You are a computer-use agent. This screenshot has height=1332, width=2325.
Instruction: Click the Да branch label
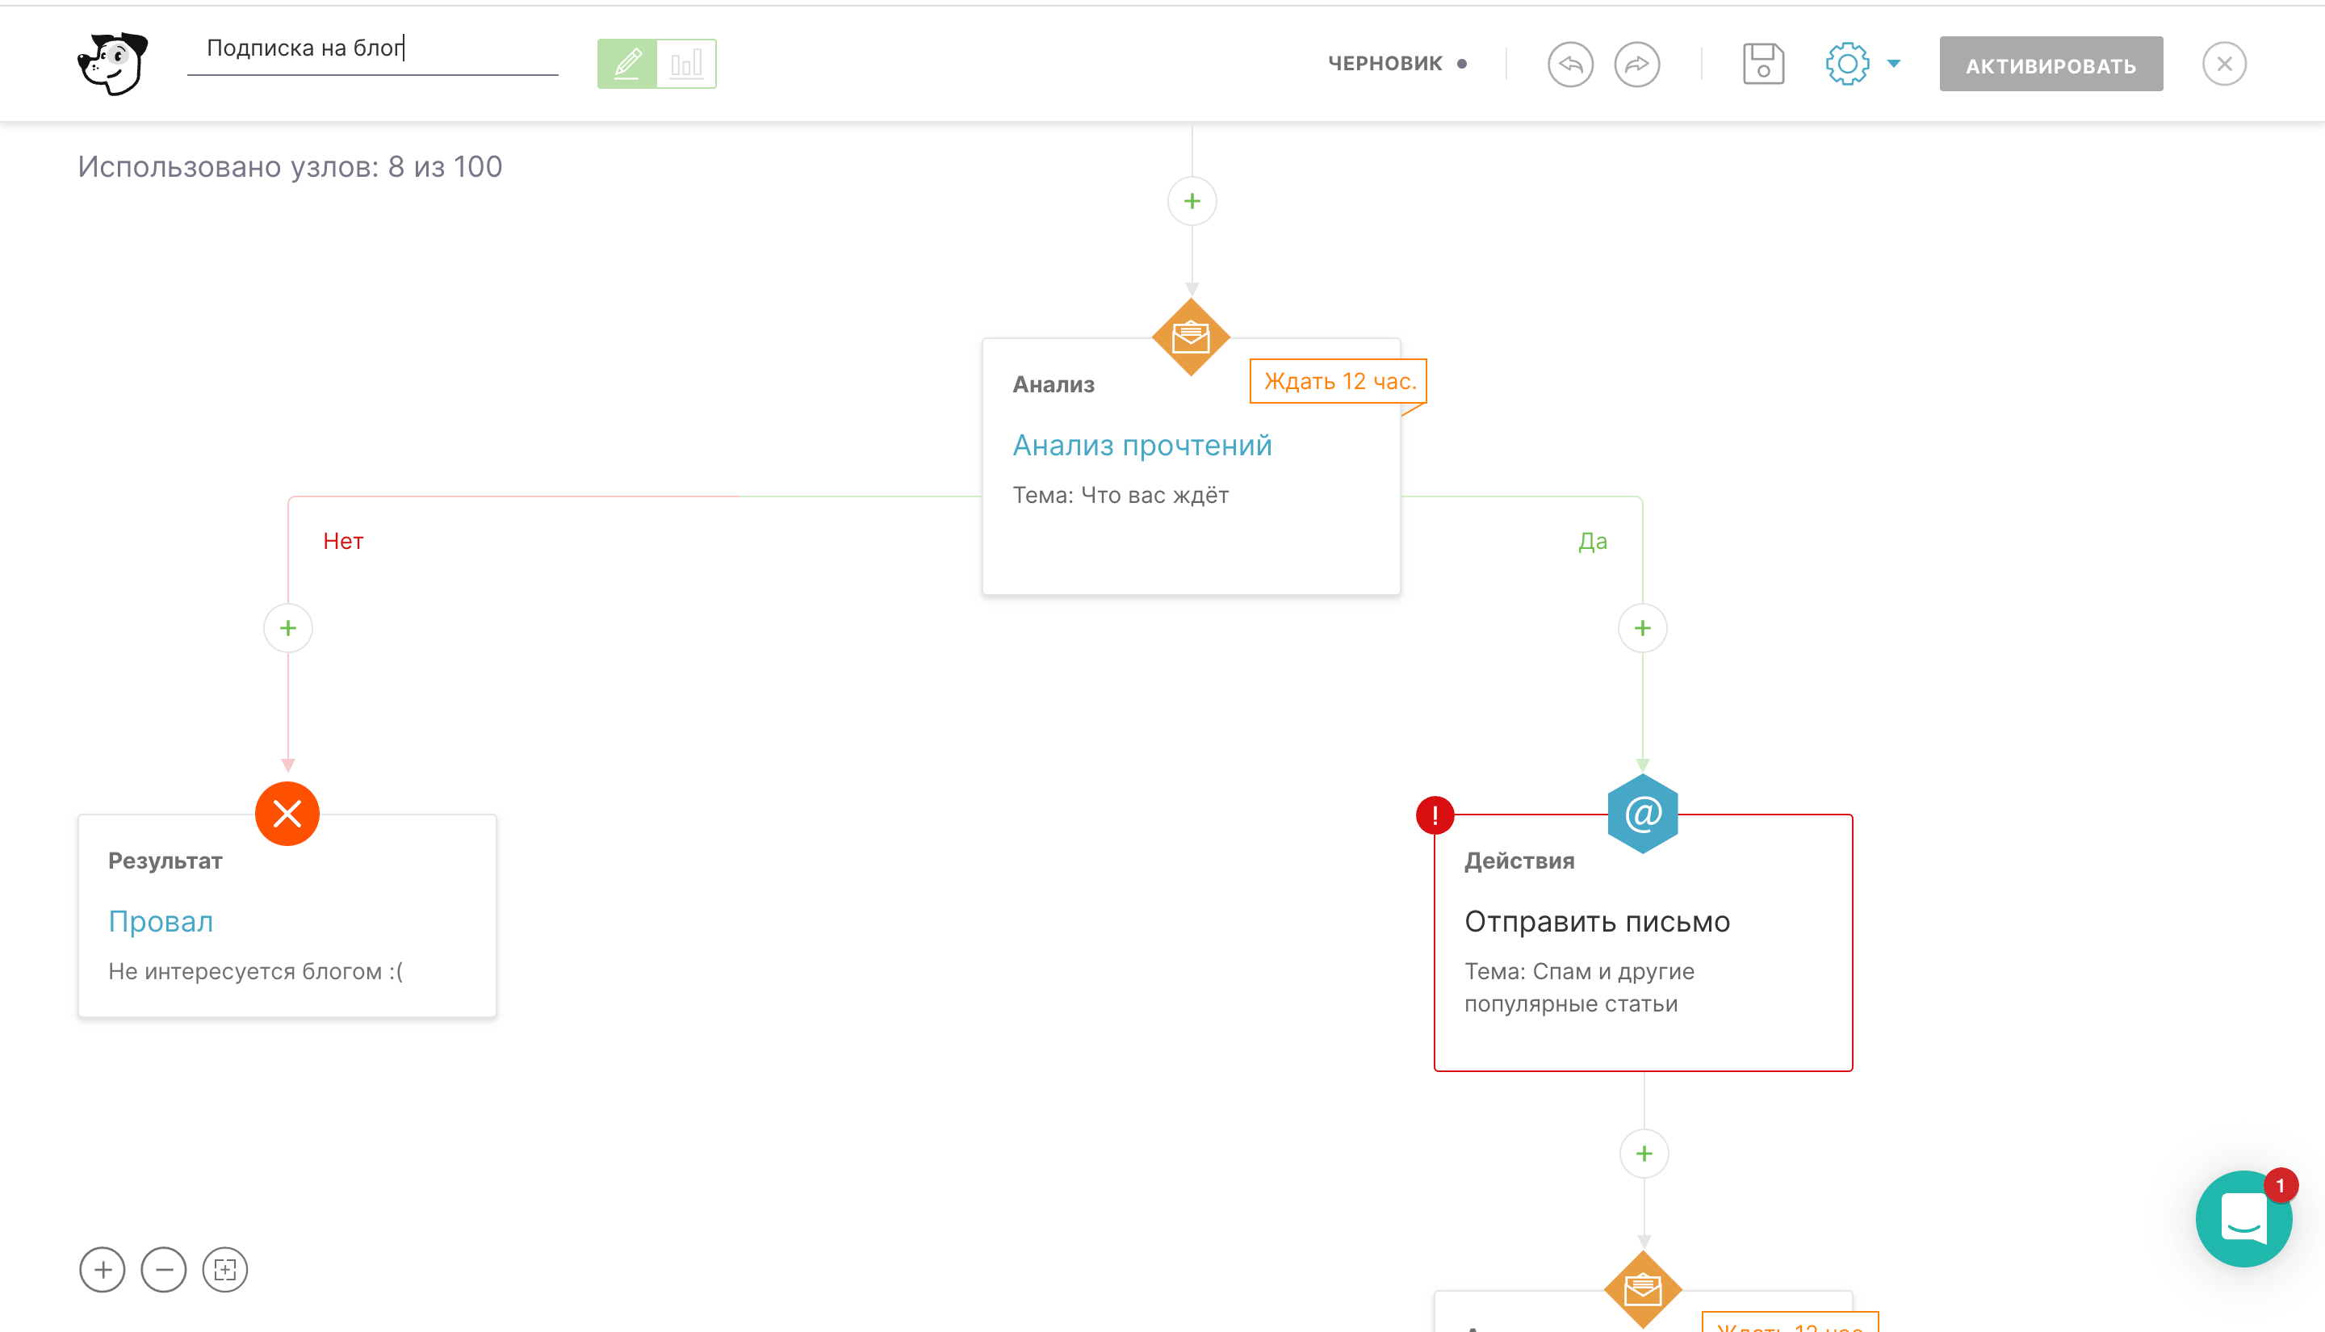pyautogui.click(x=1591, y=542)
